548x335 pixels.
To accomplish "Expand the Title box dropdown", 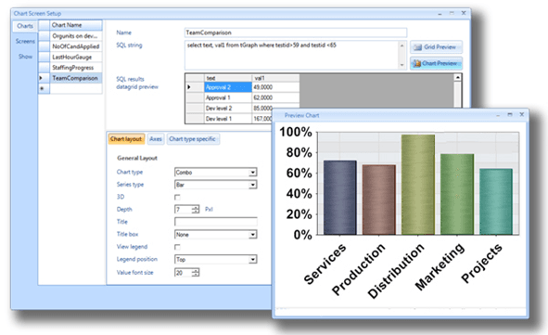I will pos(253,235).
